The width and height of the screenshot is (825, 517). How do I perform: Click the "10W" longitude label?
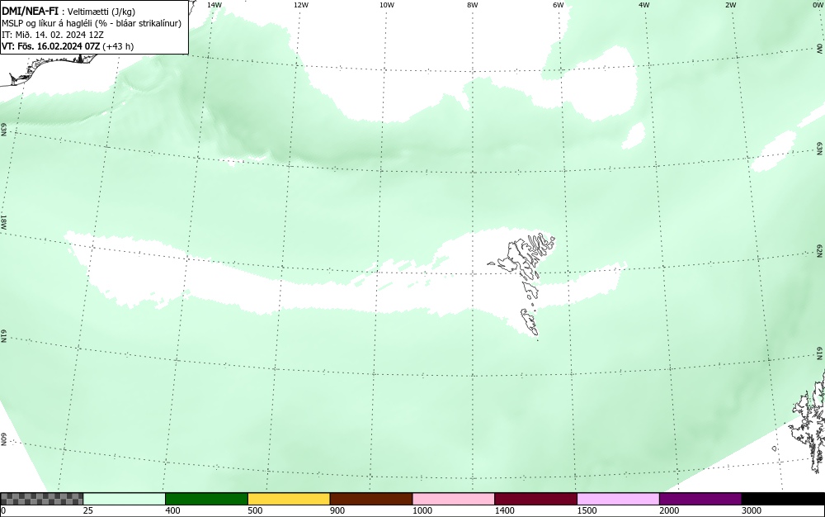point(387,5)
